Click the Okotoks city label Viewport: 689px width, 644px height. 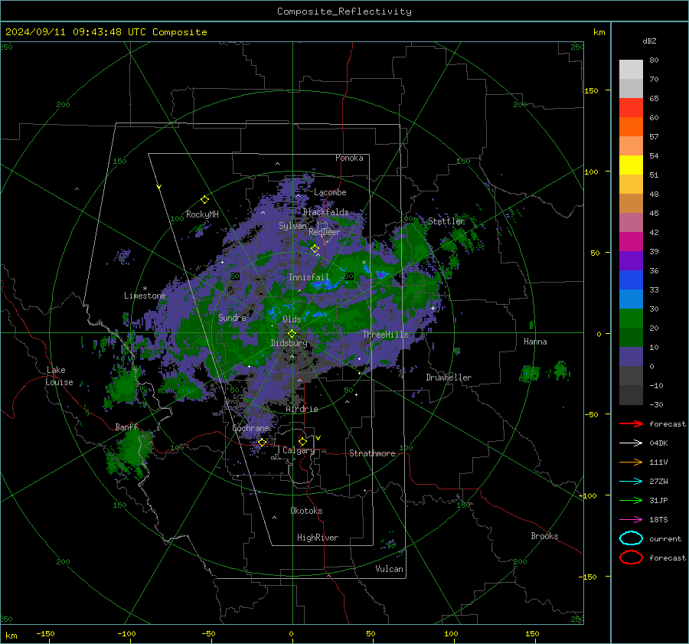pyautogui.click(x=306, y=511)
